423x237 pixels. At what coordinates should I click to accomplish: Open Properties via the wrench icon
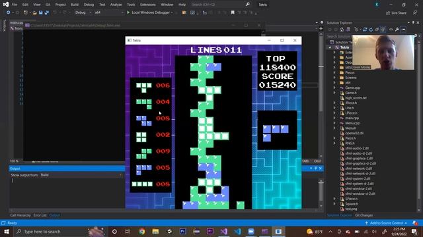pos(397,30)
